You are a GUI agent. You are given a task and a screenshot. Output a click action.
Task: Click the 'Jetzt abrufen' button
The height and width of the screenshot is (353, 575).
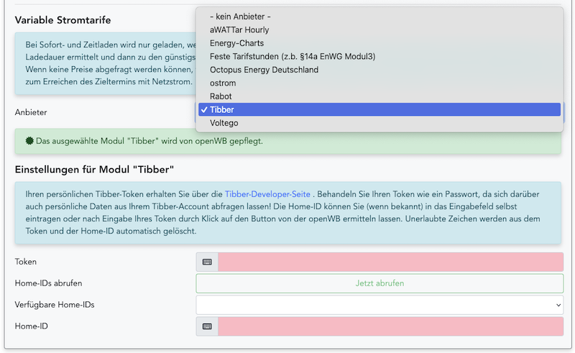(x=379, y=283)
